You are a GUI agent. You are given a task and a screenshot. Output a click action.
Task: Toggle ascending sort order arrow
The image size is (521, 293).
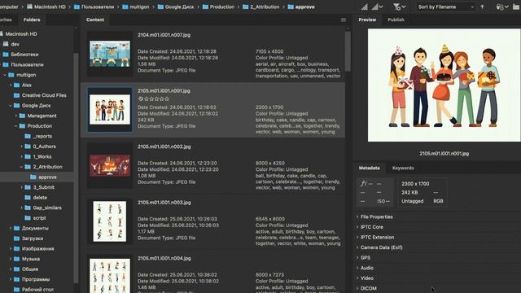[482, 7]
